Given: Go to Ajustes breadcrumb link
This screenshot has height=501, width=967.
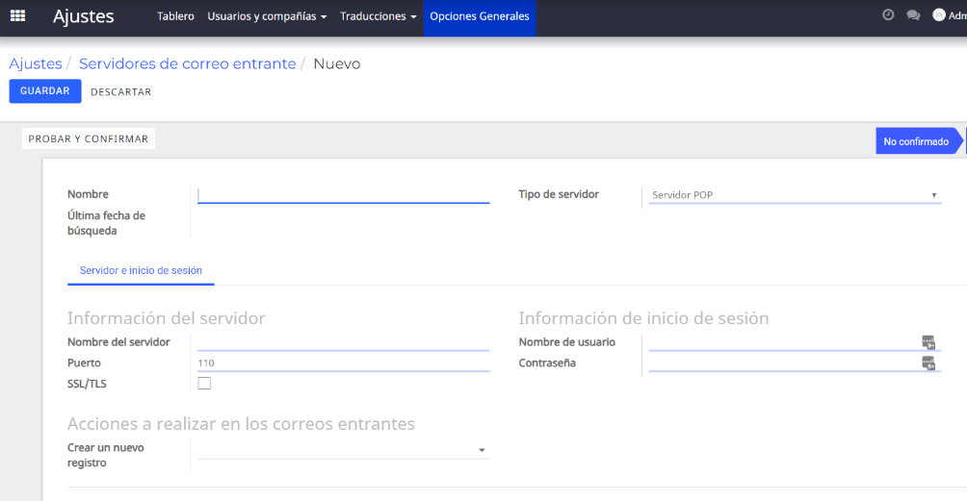Looking at the screenshot, I should tap(35, 64).
